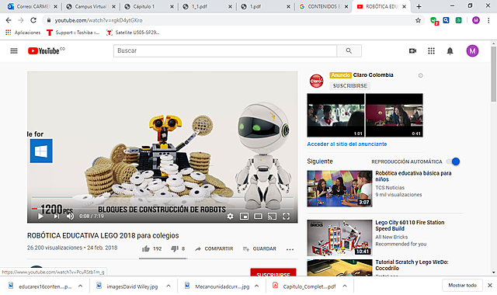Image resolution: width=497 pixels, height=295 pixels.
Task: Open the Chrome profile M avatar in toolbar
Action: pyautogui.click(x=476, y=20)
